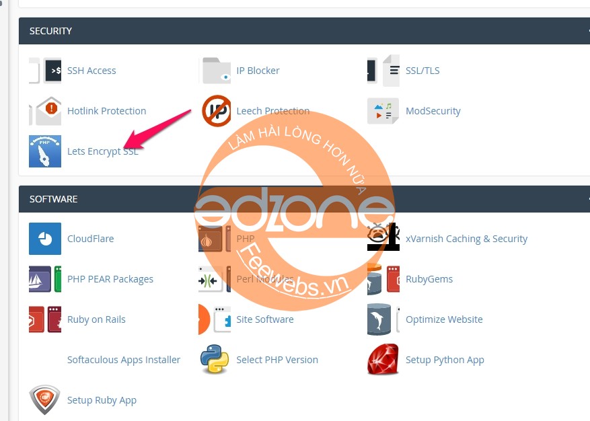Go to the PHP PEAR Packages link
The image size is (590, 421).
point(110,279)
